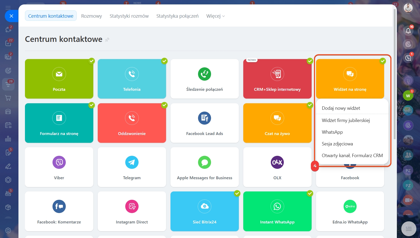Open Statystyka połączeń tab
This screenshot has height=238, width=420.
pyautogui.click(x=178, y=16)
